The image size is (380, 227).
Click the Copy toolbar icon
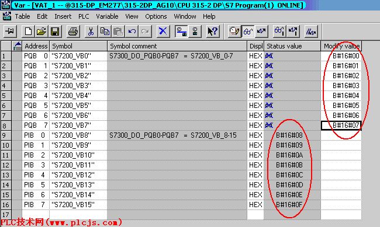coord(105,31)
